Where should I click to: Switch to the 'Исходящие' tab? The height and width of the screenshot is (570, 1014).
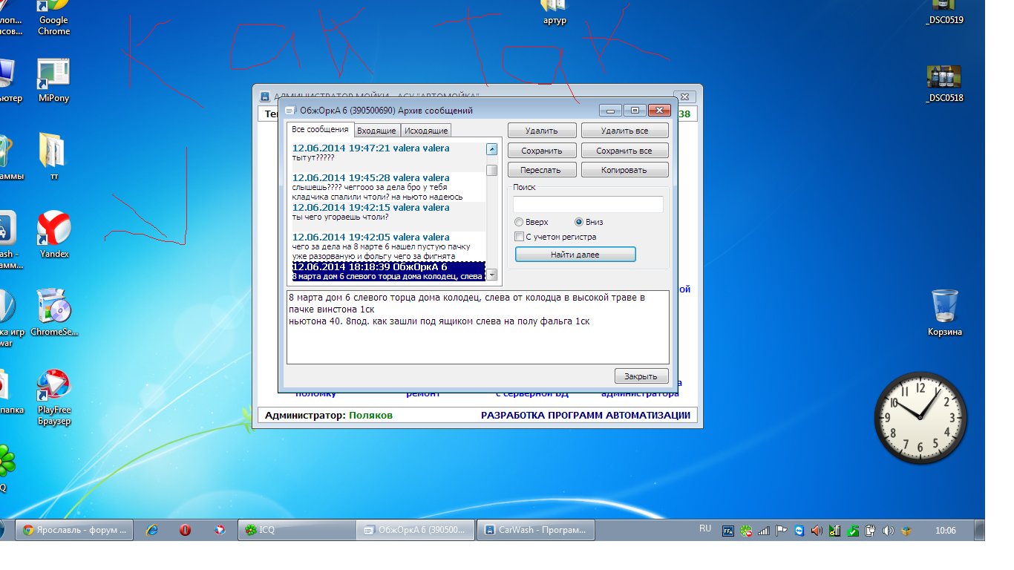426,131
